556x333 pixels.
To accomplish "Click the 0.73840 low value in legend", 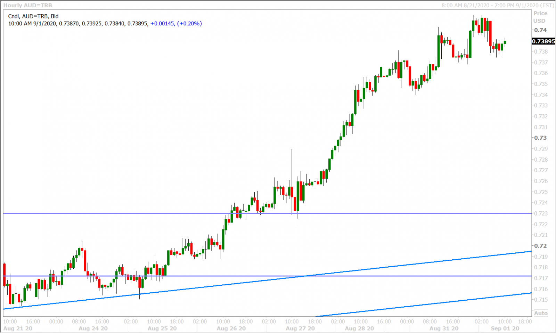I will [x=114, y=24].
